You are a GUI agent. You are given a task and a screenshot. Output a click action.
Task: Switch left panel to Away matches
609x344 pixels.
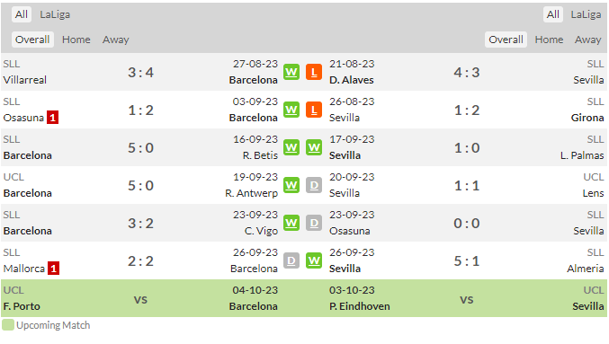click(x=116, y=40)
